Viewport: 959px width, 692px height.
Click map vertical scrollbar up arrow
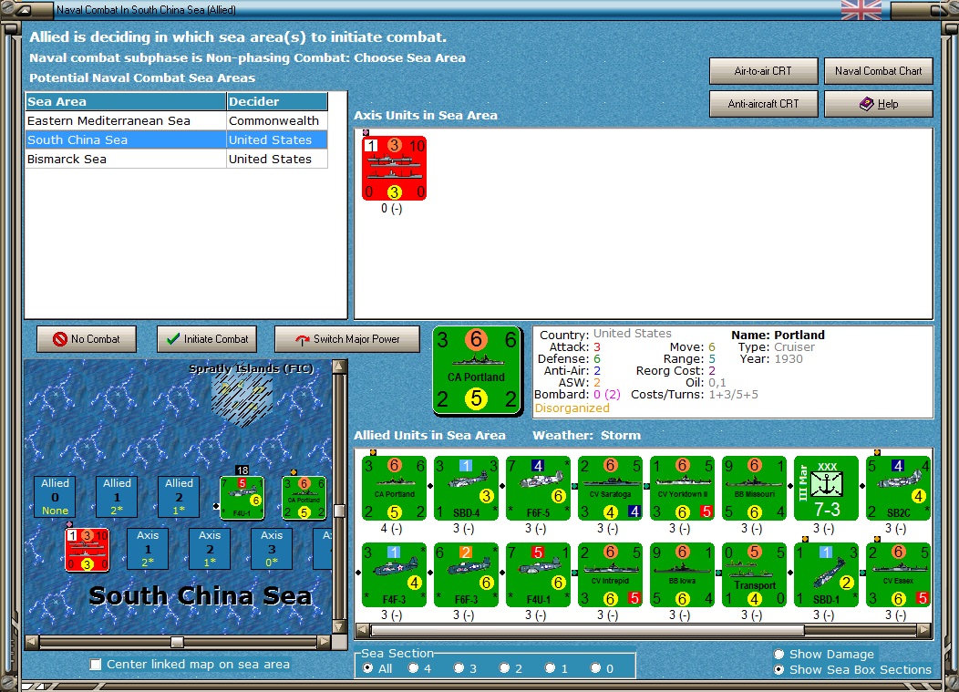pos(339,367)
